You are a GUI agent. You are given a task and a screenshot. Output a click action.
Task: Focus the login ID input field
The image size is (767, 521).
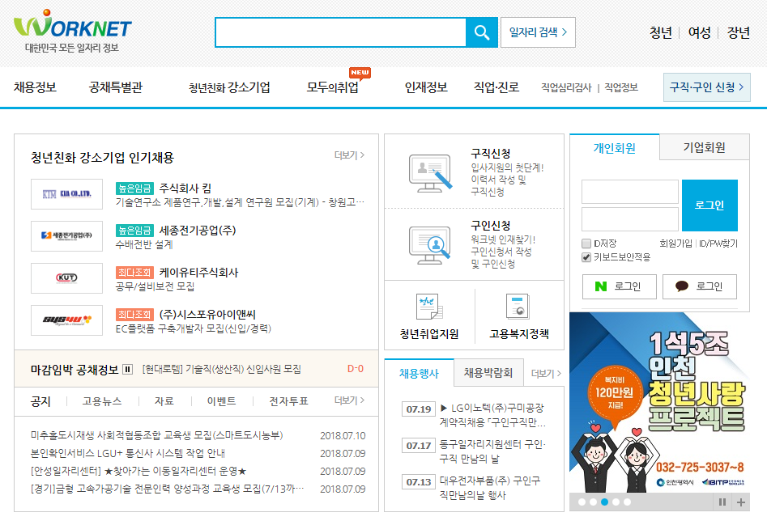pyautogui.click(x=630, y=192)
